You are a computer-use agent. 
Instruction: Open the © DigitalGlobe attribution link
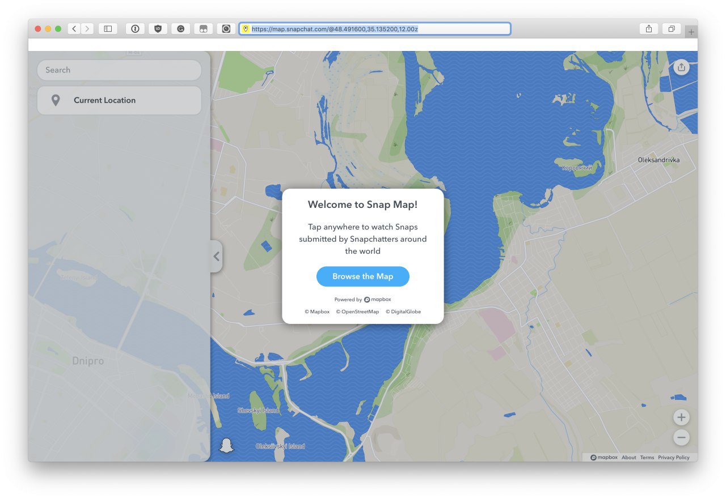403,312
